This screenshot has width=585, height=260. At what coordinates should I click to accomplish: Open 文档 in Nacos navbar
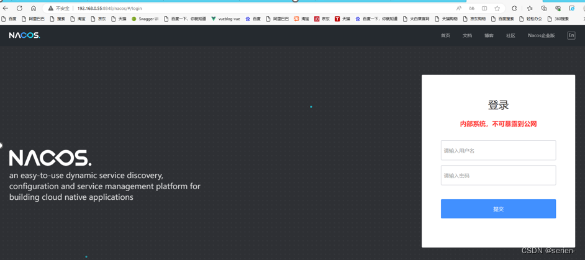coord(467,35)
